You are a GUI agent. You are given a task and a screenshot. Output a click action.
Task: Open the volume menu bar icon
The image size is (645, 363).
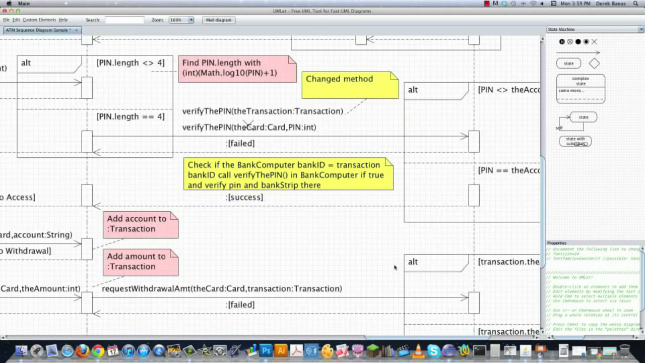tap(543, 4)
